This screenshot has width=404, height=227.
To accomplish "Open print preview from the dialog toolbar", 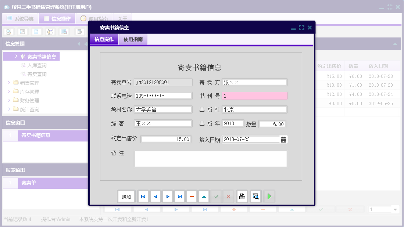I will pyautogui.click(x=255, y=196).
